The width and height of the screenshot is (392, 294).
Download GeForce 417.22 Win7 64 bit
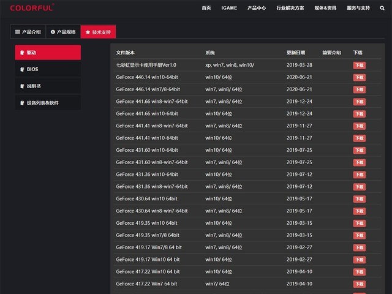coord(360,284)
